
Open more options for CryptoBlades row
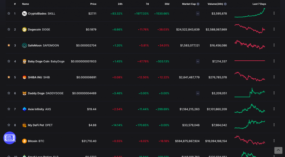tap(274, 13)
